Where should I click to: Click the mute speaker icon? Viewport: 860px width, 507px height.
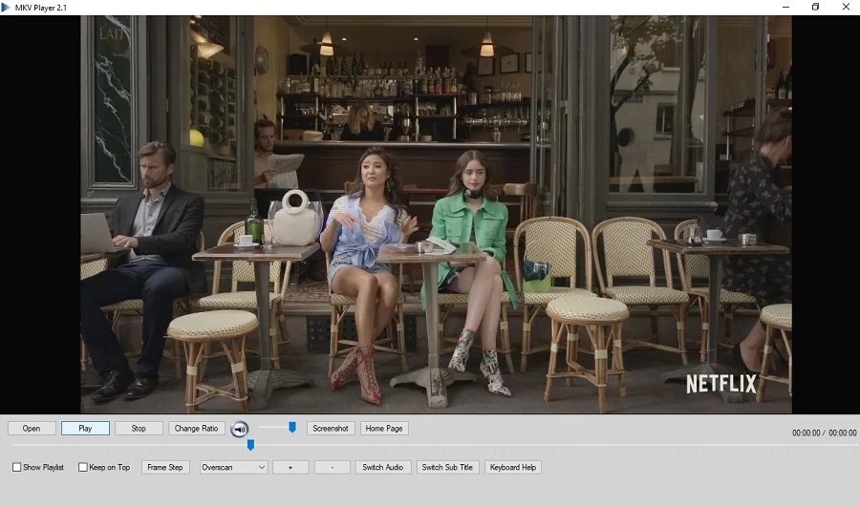(240, 429)
